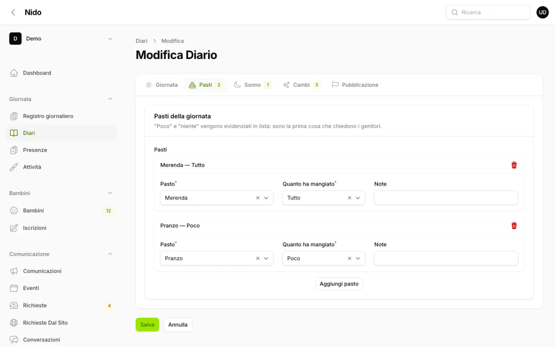The height and width of the screenshot is (347, 555).
Task: Click the Presenze icon in the sidebar
Action: coord(14,150)
